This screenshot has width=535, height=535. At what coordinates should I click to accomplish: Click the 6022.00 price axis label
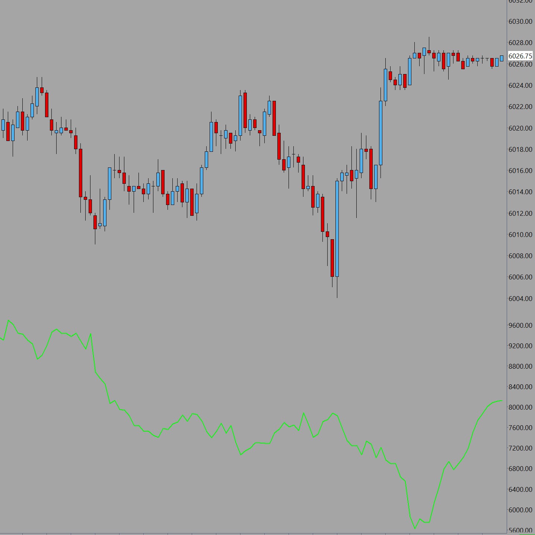(520, 107)
